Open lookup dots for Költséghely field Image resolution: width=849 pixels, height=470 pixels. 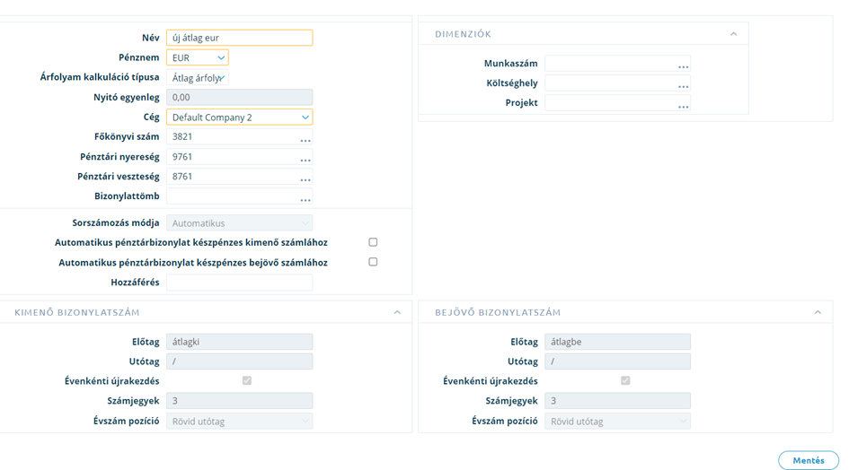684,86
